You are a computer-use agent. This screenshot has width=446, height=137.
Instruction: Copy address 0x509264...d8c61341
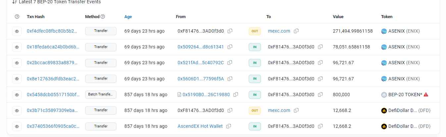pos(230,47)
